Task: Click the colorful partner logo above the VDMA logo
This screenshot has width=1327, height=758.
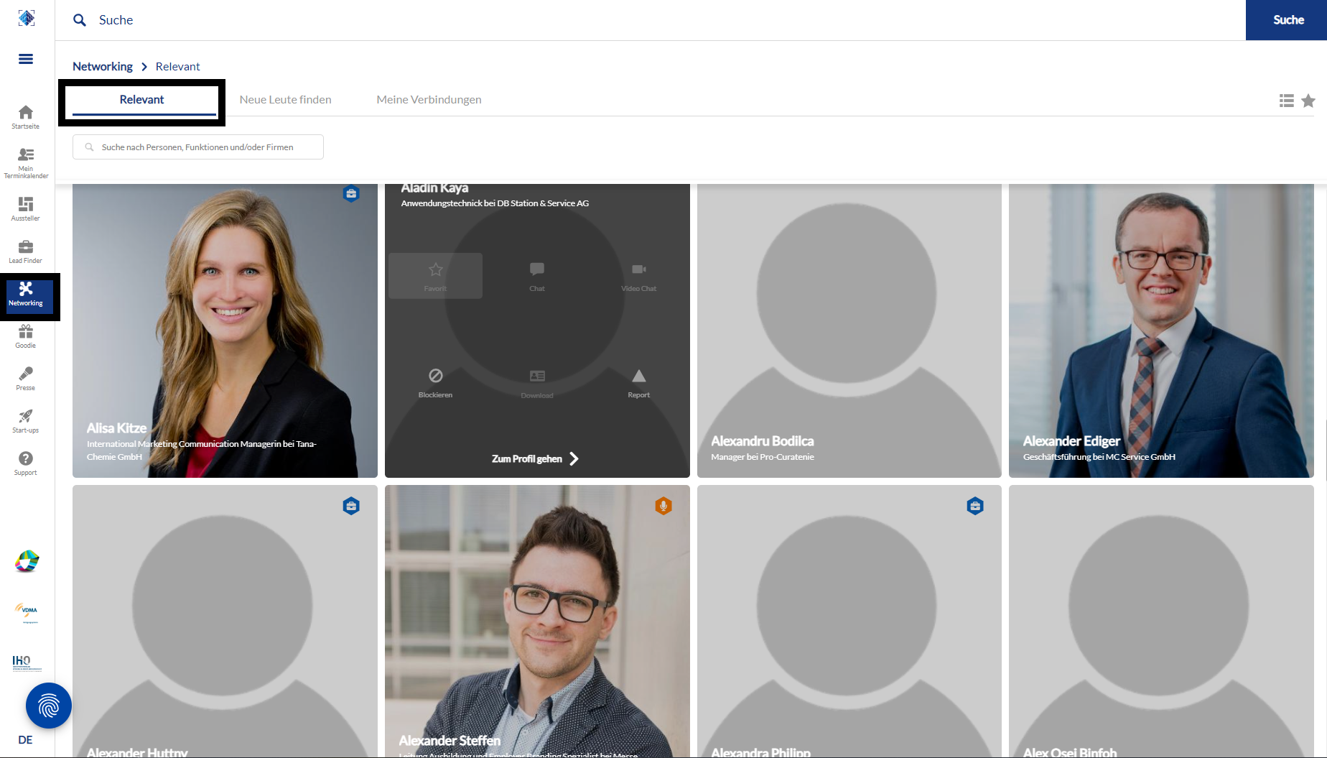Action: click(x=27, y=561)
